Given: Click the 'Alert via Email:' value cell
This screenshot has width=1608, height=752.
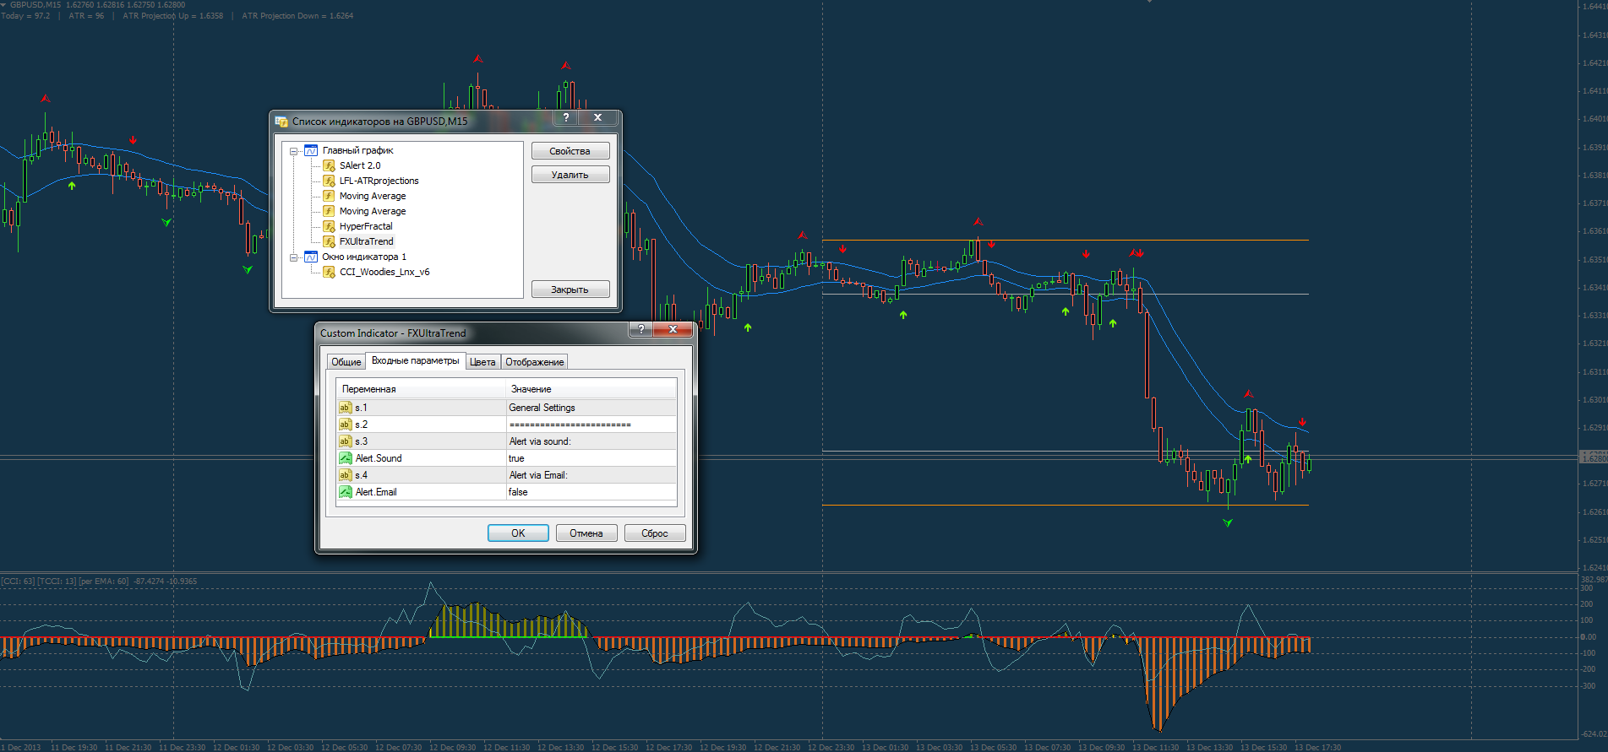Looking at the screenshot, I should click(591, 475).
